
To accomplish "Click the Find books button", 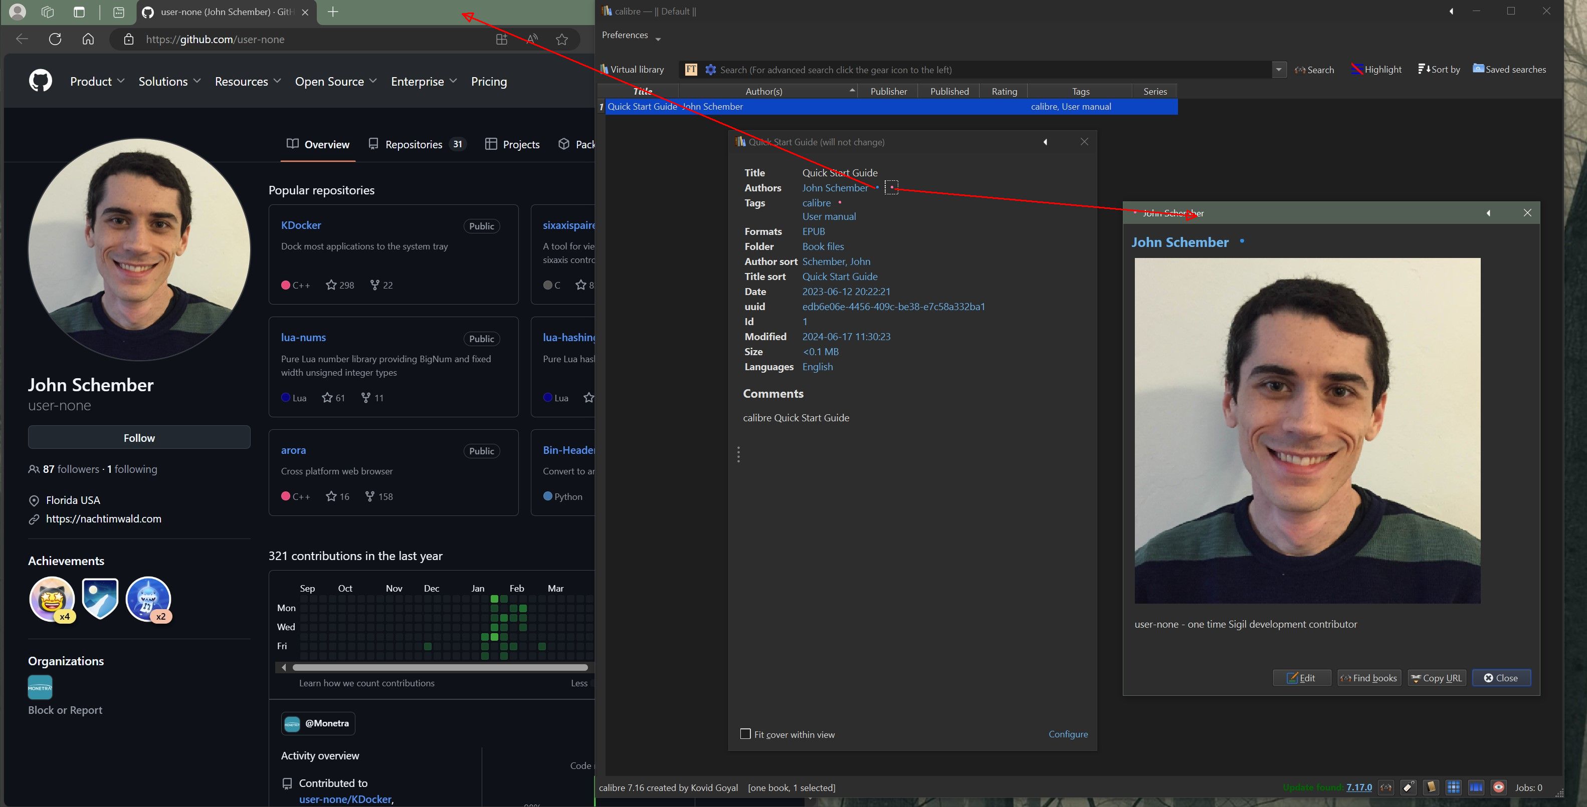I will pyautogui.click(x=1369, y=678).
